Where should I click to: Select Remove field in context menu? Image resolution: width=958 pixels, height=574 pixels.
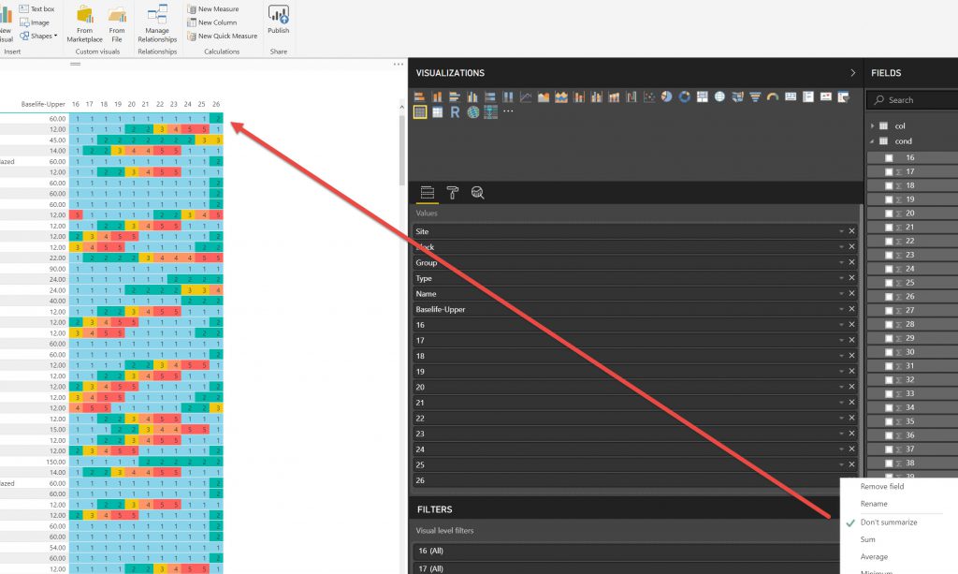[881, 486]
